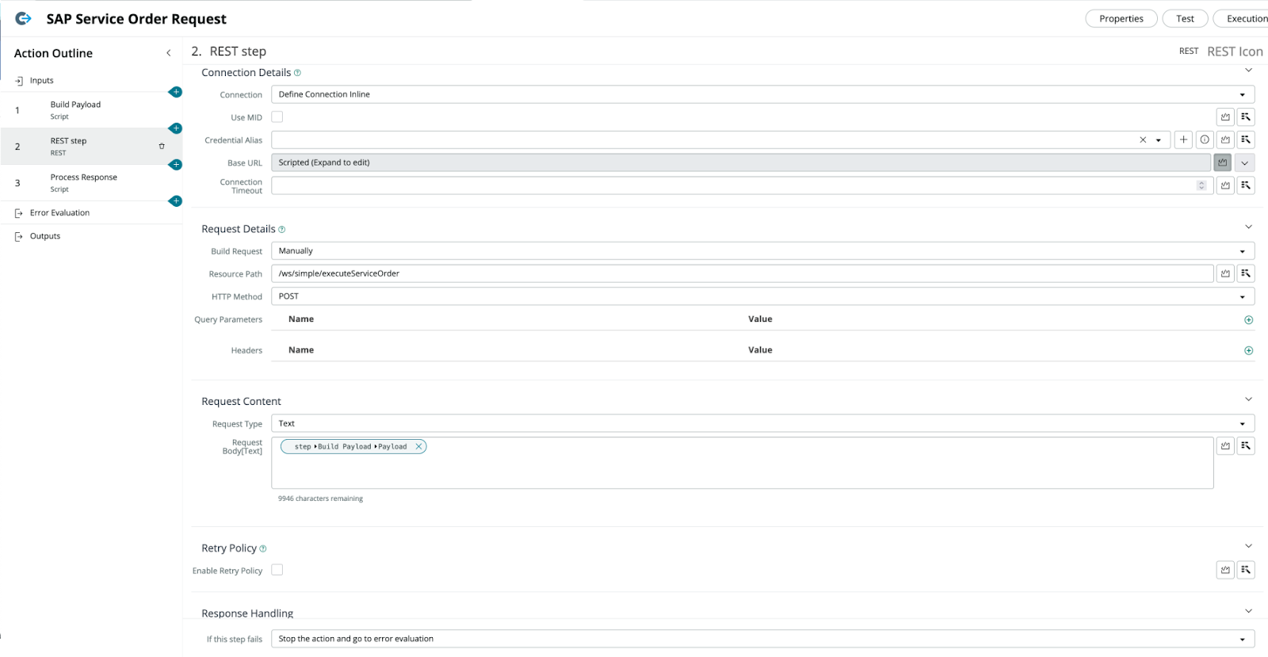Toggle scripting for Resource Path
Viewport: 1268px width, 657px height.
[1225, 273]
